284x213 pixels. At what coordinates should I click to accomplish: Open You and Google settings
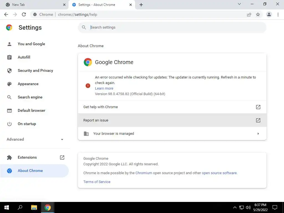[35, 44]
